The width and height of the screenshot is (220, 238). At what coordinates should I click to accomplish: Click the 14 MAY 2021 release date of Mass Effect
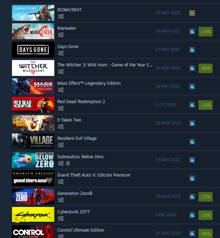pyautogui.click(x=168, y=86)
